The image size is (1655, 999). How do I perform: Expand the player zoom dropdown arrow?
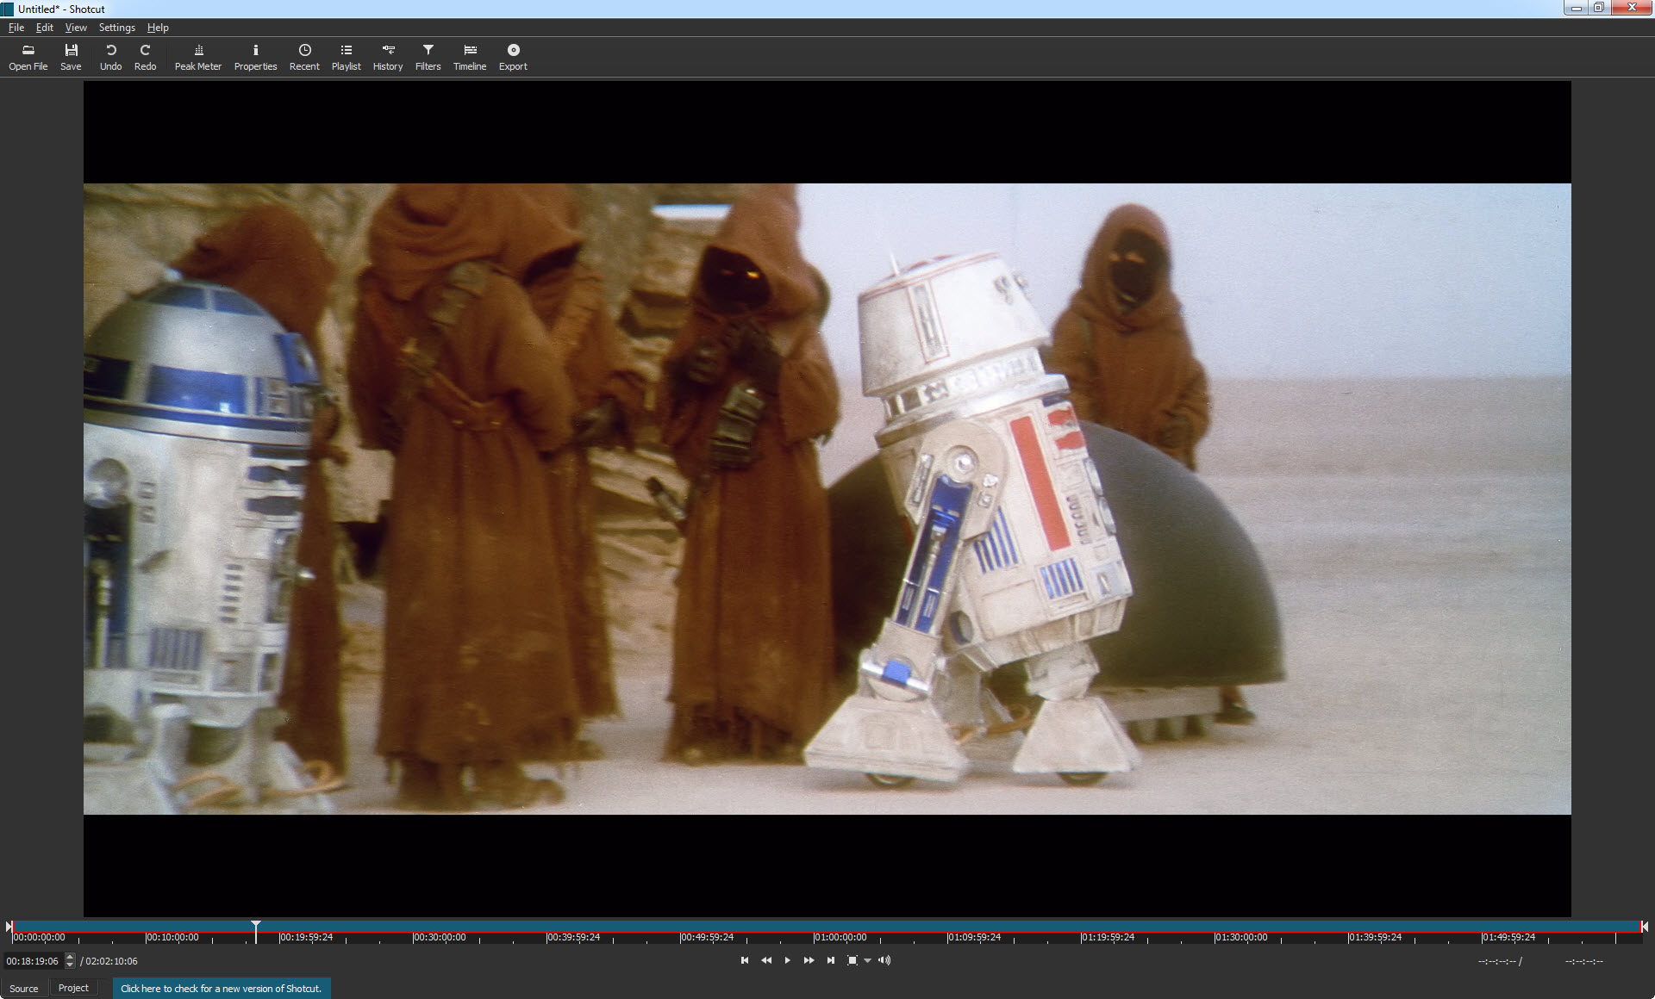[x=867, y=960]
